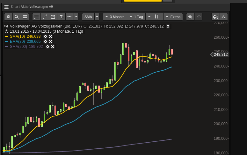Click the bar chart icon beside Volkswagen title

point(6,26)
